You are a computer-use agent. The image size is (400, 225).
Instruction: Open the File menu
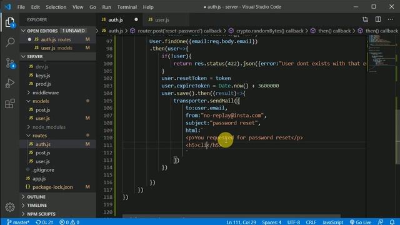(21, 7)
